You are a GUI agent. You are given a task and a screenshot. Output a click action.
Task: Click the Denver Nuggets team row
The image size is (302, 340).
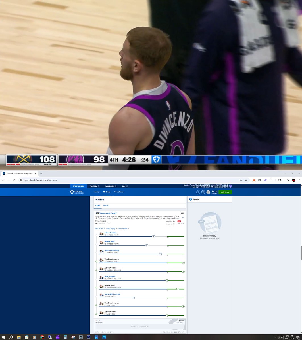click(x=140, y=221)
